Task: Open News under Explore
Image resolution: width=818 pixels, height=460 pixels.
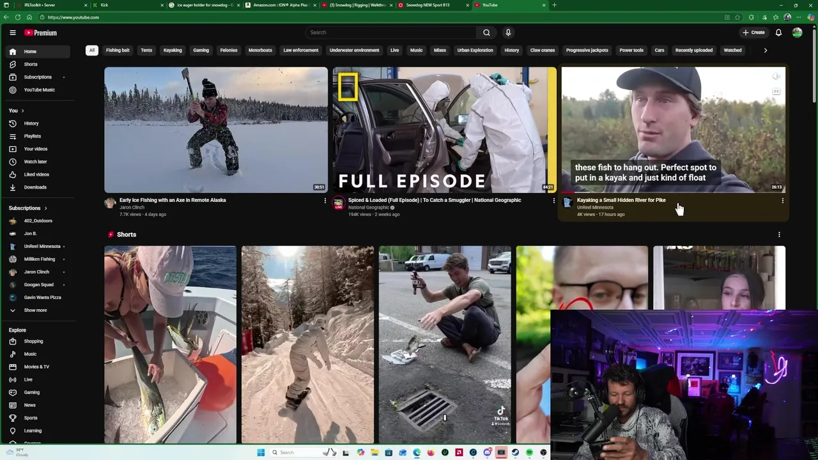Action: (38, 405)
